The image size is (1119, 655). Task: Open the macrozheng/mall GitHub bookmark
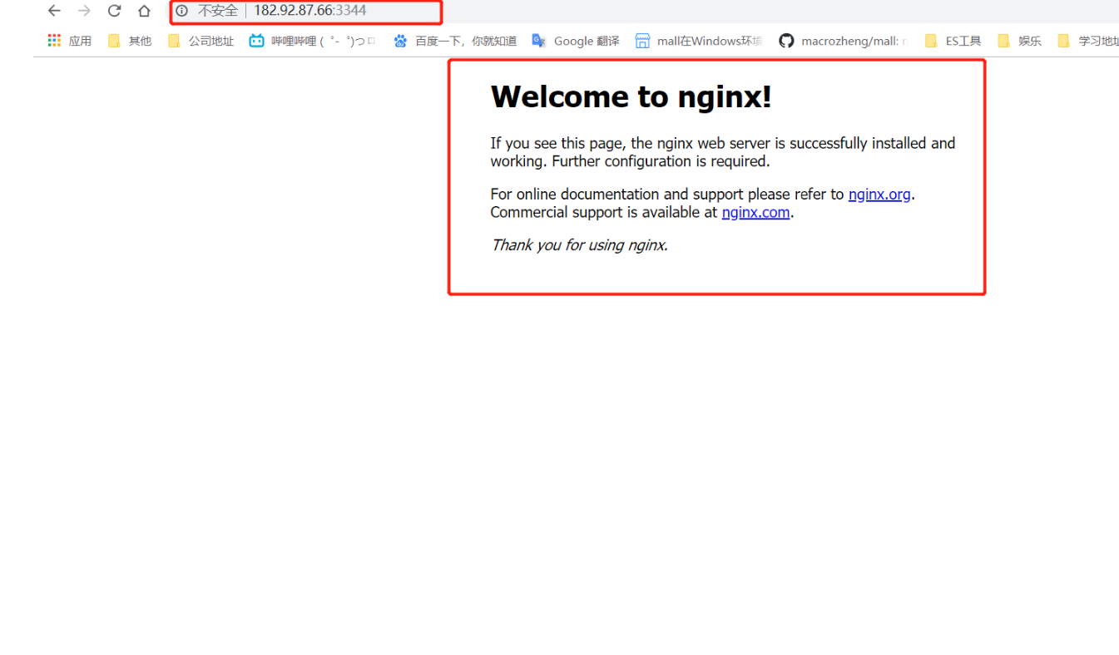(x=843, y=41)
